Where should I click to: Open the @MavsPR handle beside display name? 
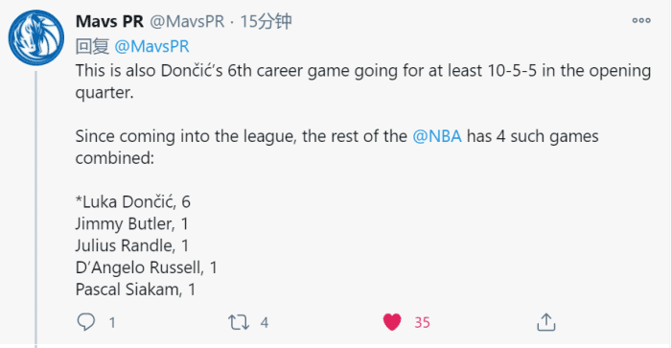tap(187, 21)
